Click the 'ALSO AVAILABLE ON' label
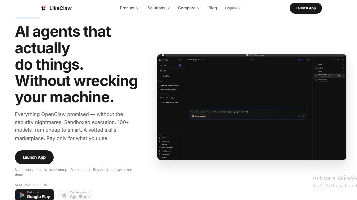The image size is (357, 200). tap(31, 185)
